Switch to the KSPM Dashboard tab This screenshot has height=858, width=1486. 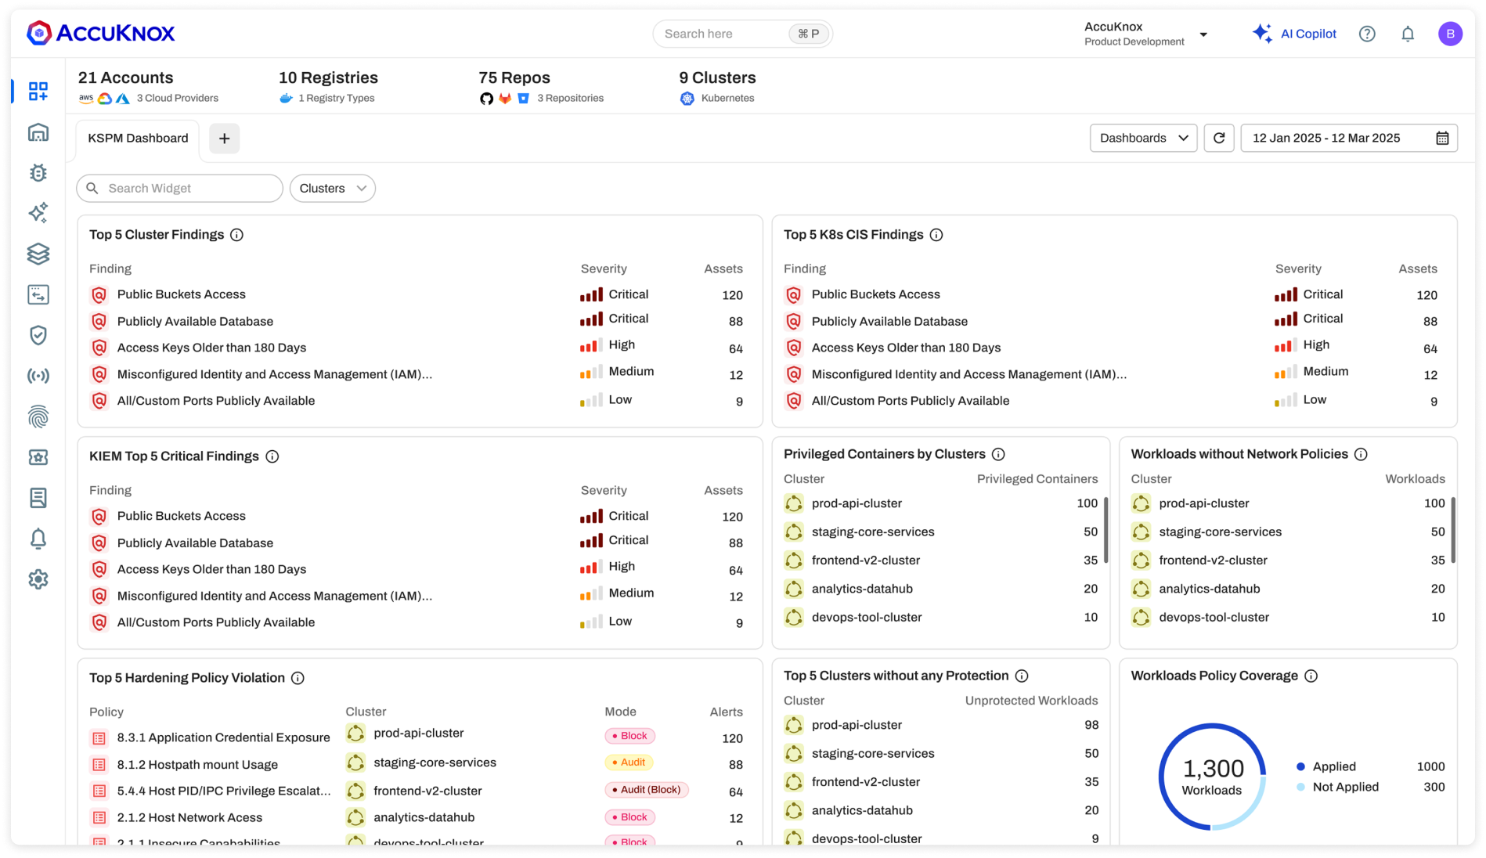click(x=136, y=138)
